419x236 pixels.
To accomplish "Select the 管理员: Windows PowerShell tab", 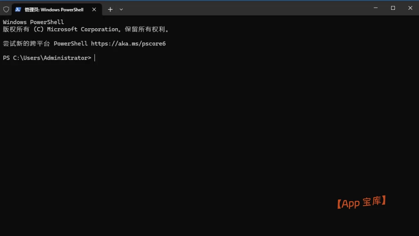I will [54, 9].
